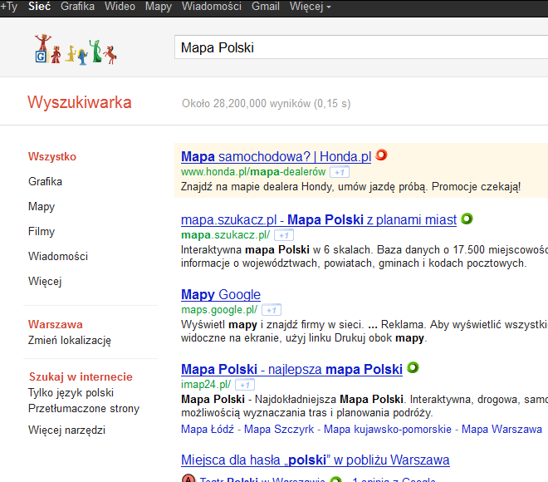The height and width of the screenshot is (482, 548).
Task: Click green rating circle beside mapa.szukacz.pl result
Action: click(467, 219)
